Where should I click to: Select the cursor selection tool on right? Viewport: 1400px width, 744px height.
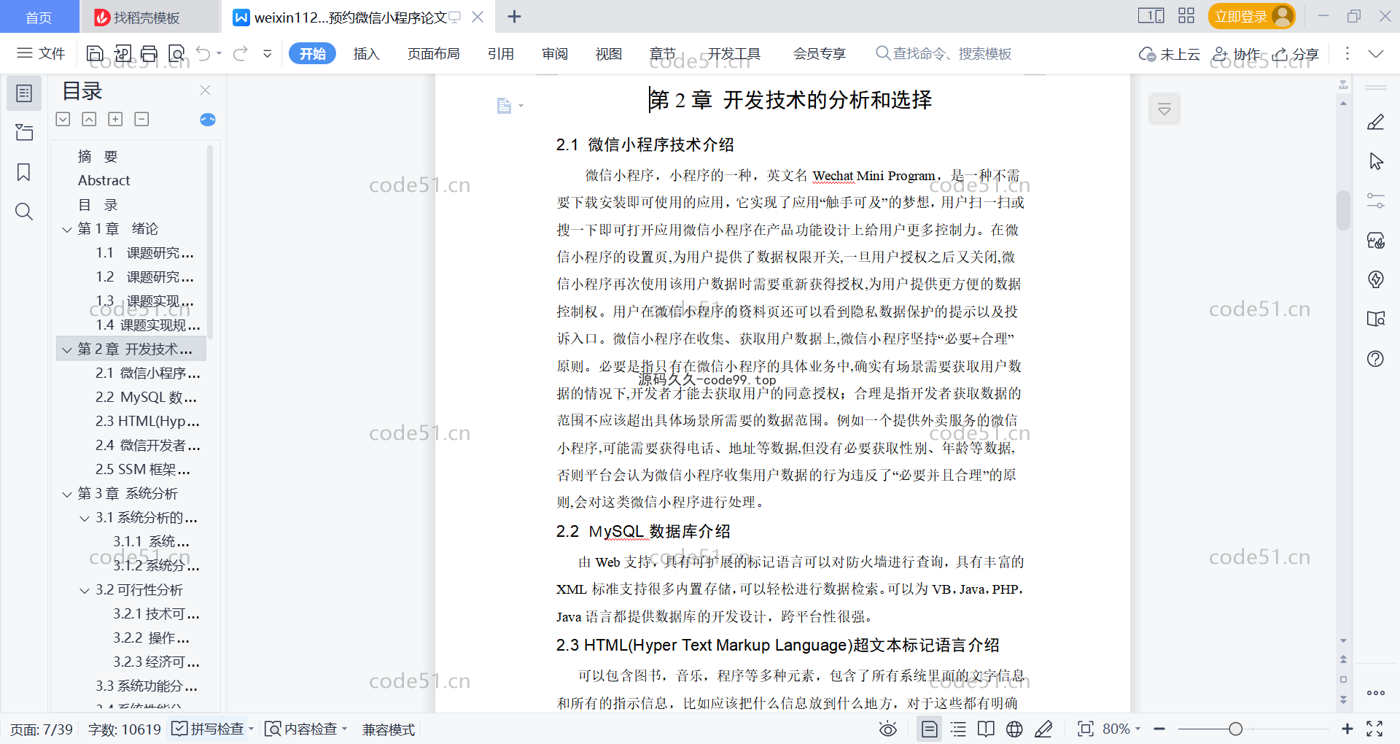pyautogui.click(x=1376, y=161)
